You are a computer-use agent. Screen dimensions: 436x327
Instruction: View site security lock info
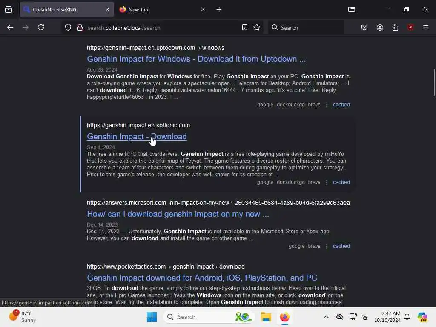click(x=80, y=28)
